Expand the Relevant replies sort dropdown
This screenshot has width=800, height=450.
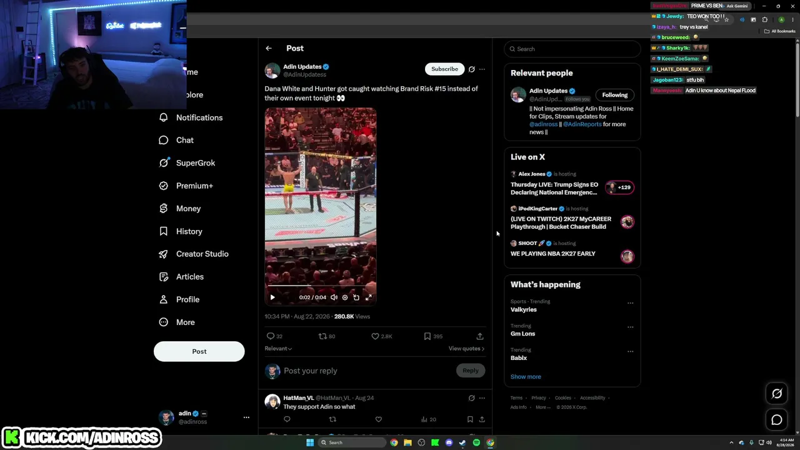click(278, 349)
